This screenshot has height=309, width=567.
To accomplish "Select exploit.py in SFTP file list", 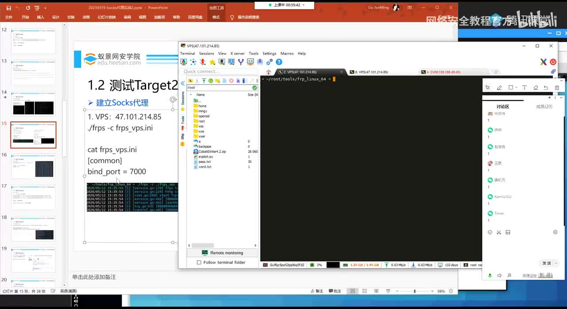I will click(x=203, y=157).
